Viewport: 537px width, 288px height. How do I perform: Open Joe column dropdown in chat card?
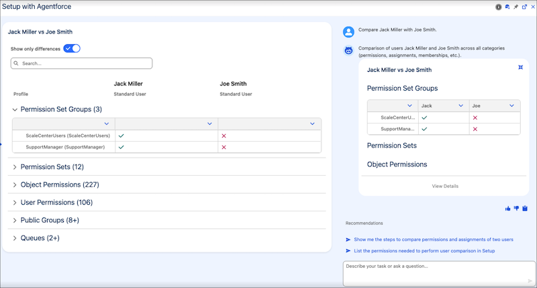pyautogui.click(x=511, y=106)
